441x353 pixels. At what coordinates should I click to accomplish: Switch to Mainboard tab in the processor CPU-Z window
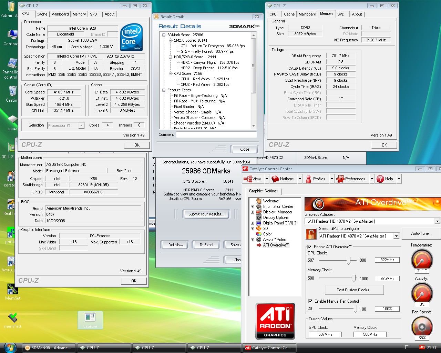click(60, 14)
